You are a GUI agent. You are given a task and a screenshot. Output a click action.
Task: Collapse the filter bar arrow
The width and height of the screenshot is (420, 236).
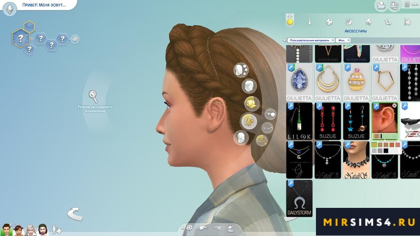[284, 41]
